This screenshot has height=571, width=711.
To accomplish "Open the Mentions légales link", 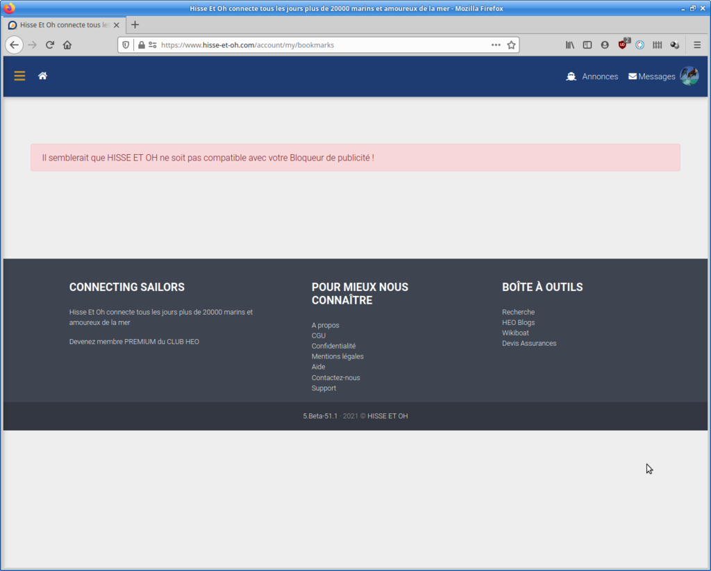I will point(337,356).
